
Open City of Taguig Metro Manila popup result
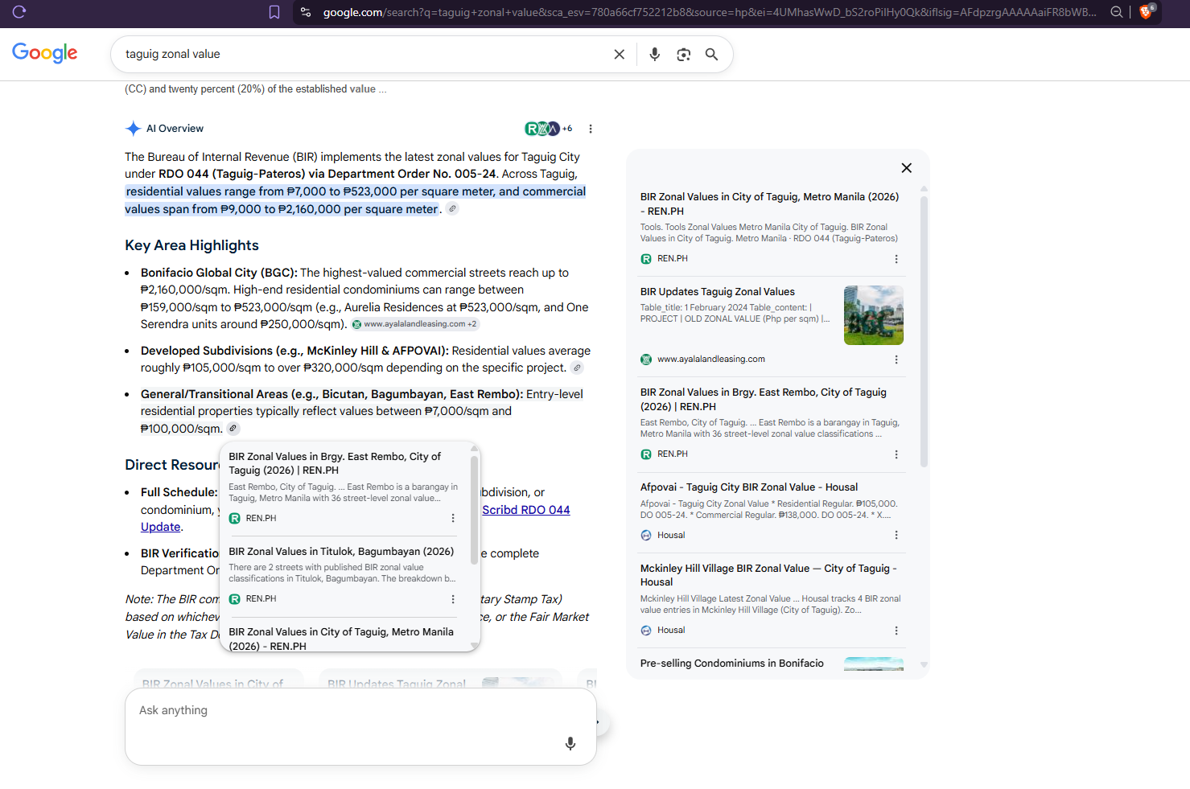coord(341,639)
